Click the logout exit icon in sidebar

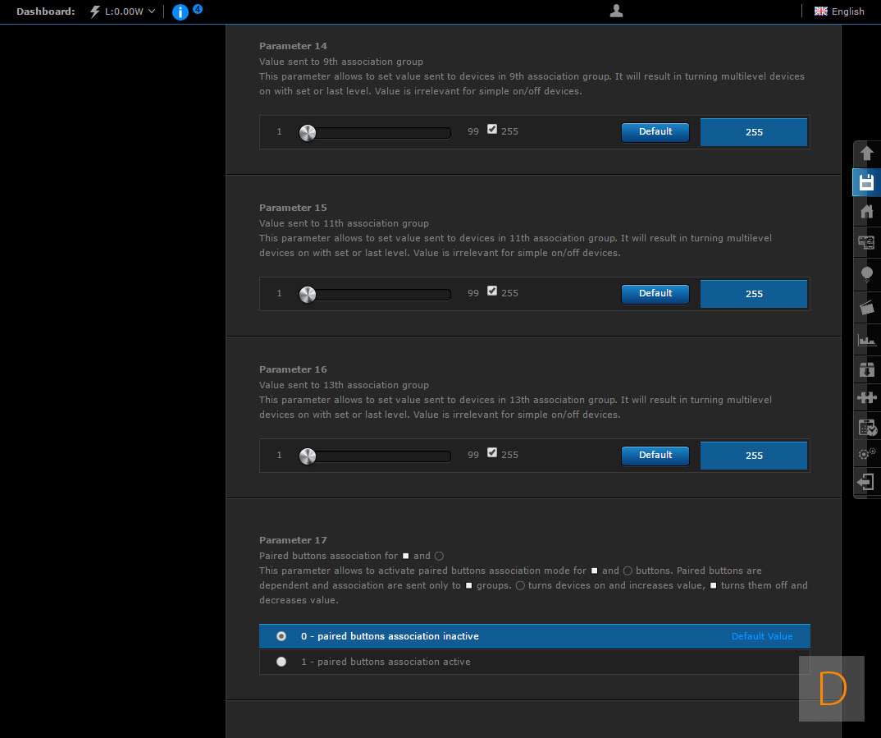[866, 482]
